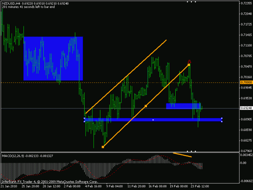Image resolution: width=253 pixels, height=190 pixels.
Task: Click the 9 Feb 04:00 time label
Action: click(115, 186)
